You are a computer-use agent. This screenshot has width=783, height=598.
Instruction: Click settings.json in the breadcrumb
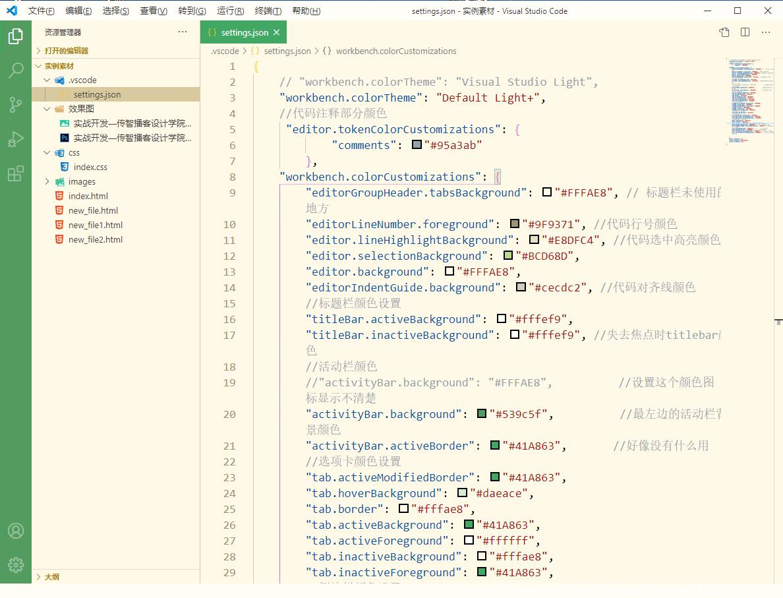pyautogui.click(x=287, y=51)
